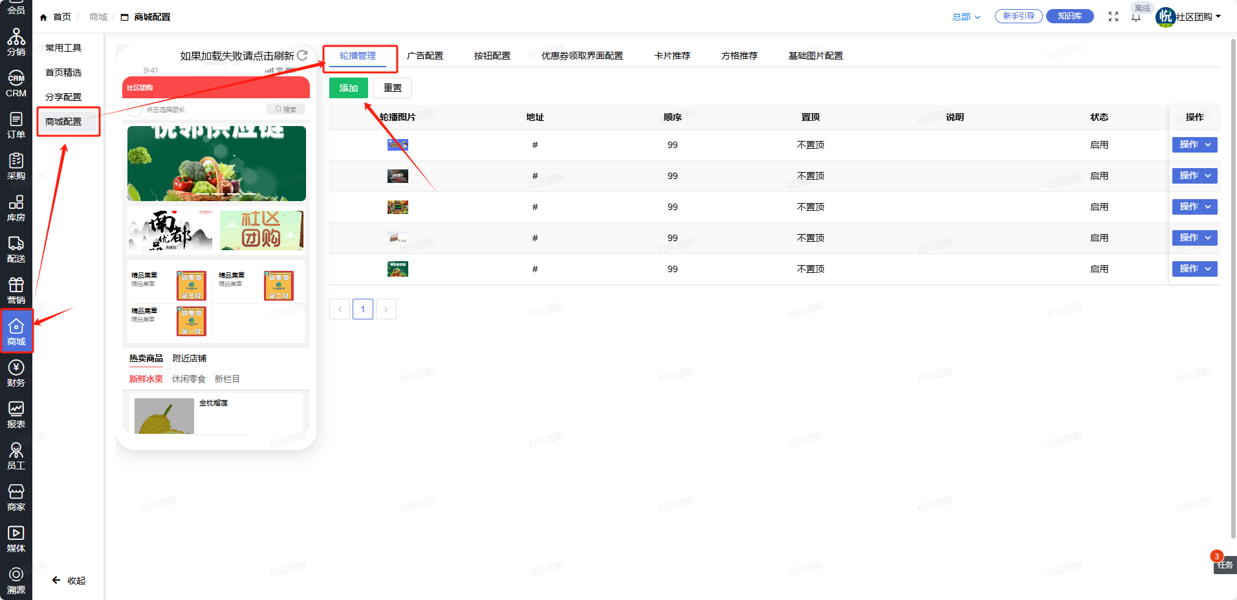Open the 媒体 media sidebar module

[x=16, y=539]
